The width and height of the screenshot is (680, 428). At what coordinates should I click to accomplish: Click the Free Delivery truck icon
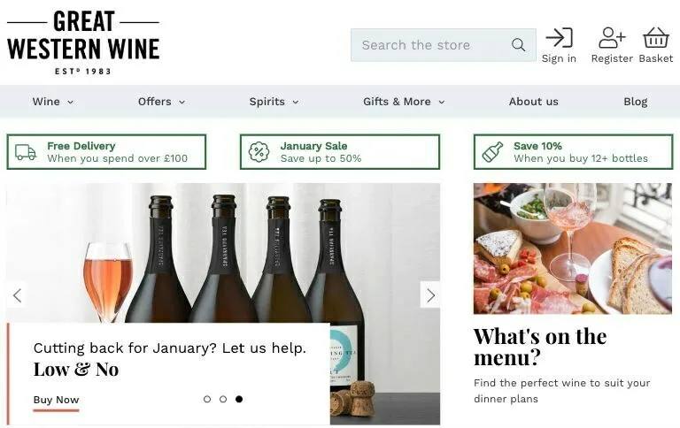(x=26, y=152)
